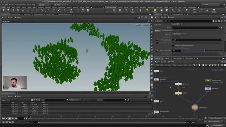Select the copytopoints1 node
Image resolution: width=226 pixels, height=127 pixels.
coord(195,107)
